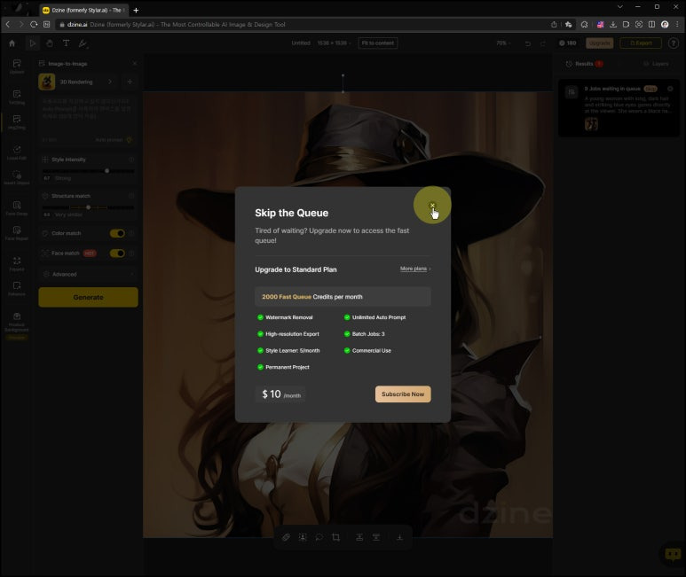Click the browser reload button

click(x=34, y=25)
